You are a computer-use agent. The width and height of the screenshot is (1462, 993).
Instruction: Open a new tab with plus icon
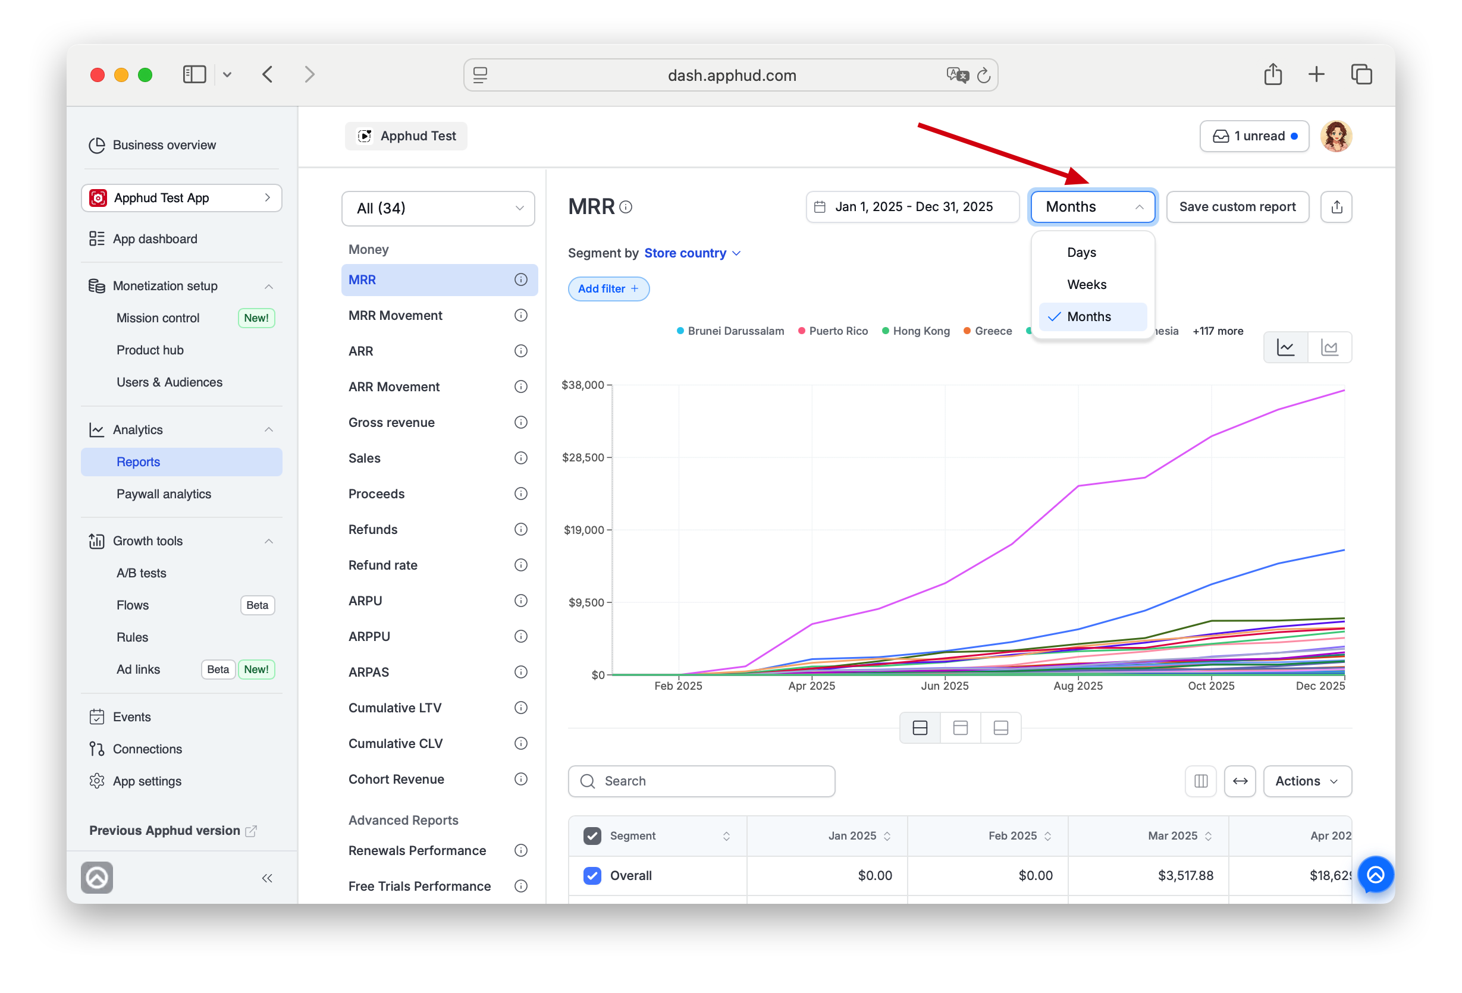pos(1316,74)
